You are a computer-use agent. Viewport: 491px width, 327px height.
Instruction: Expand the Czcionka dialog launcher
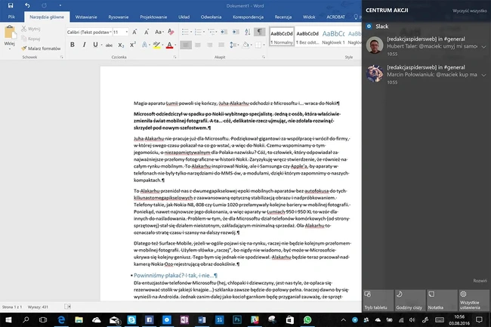pyautogui.click(x=174, y=57)
